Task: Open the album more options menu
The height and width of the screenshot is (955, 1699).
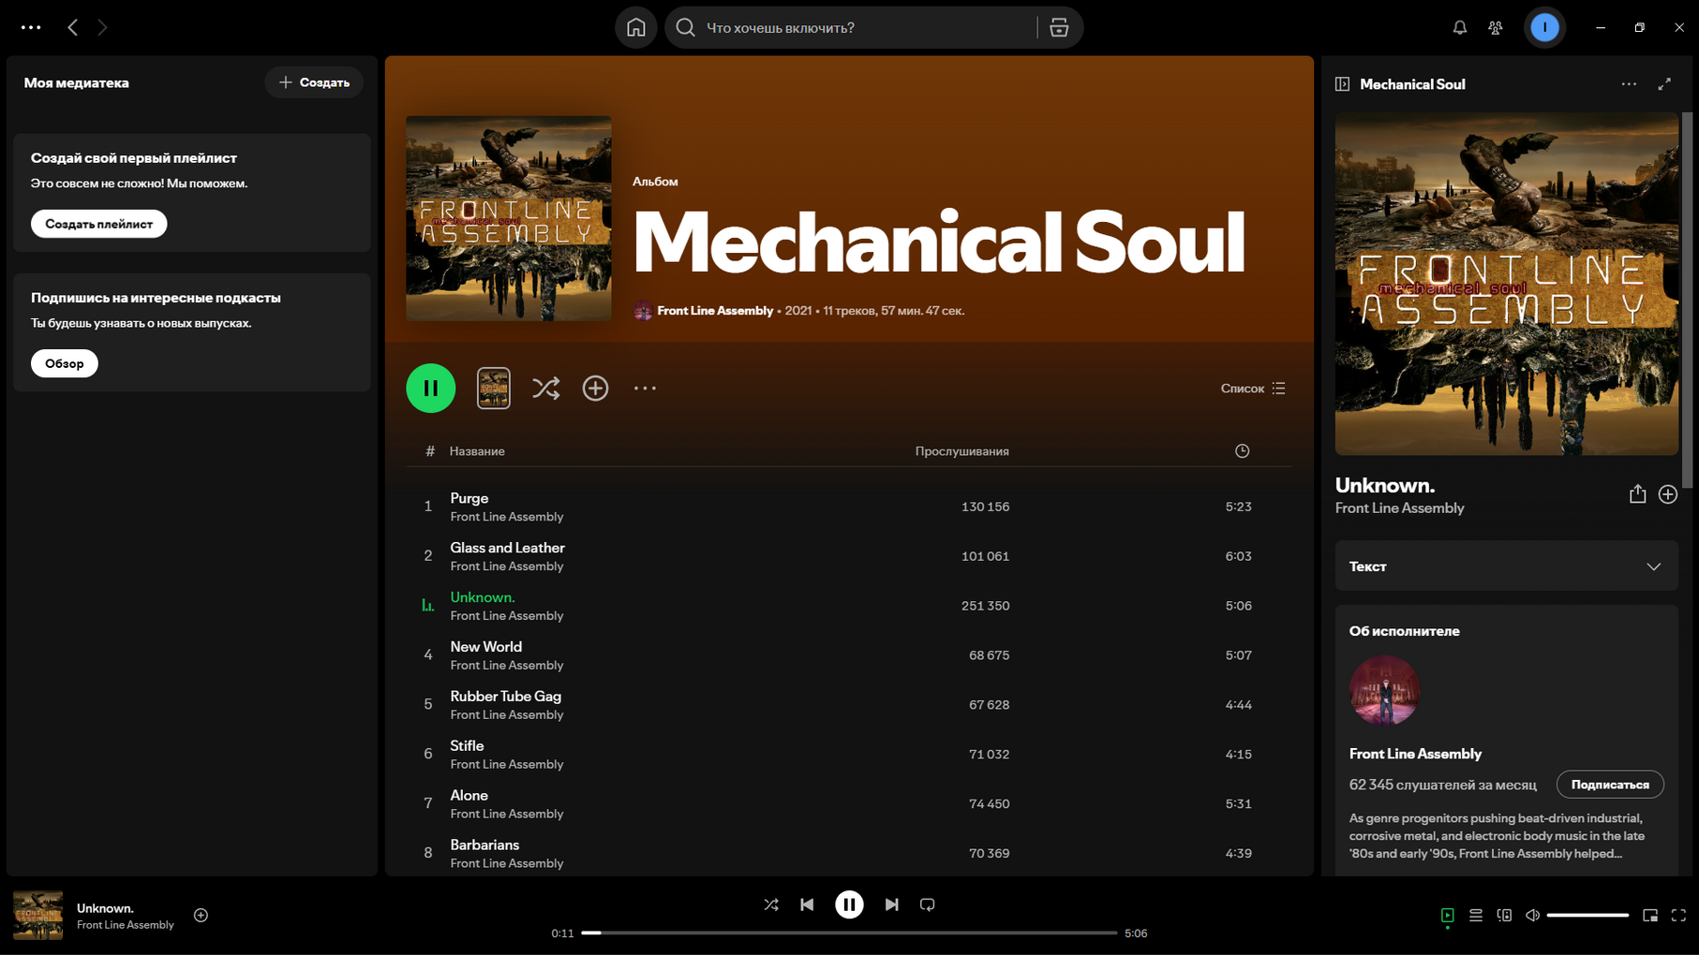Action: pyautogui.click(x=645, y=388)
